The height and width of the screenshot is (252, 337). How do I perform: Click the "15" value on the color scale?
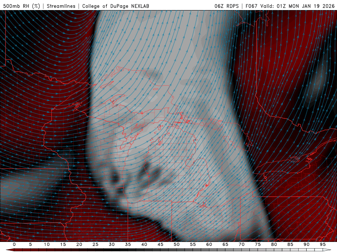pos(63,244)
